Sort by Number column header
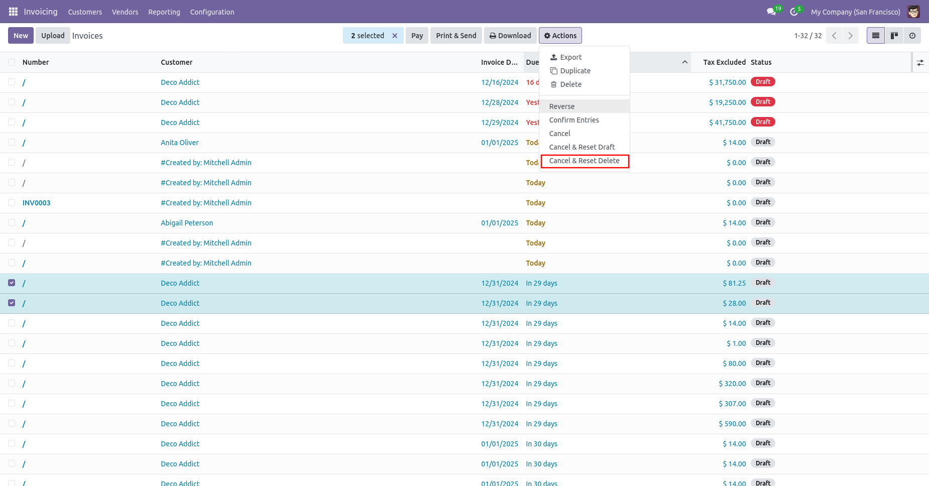The height and width of the screenshot is (486, 929). 36,62
